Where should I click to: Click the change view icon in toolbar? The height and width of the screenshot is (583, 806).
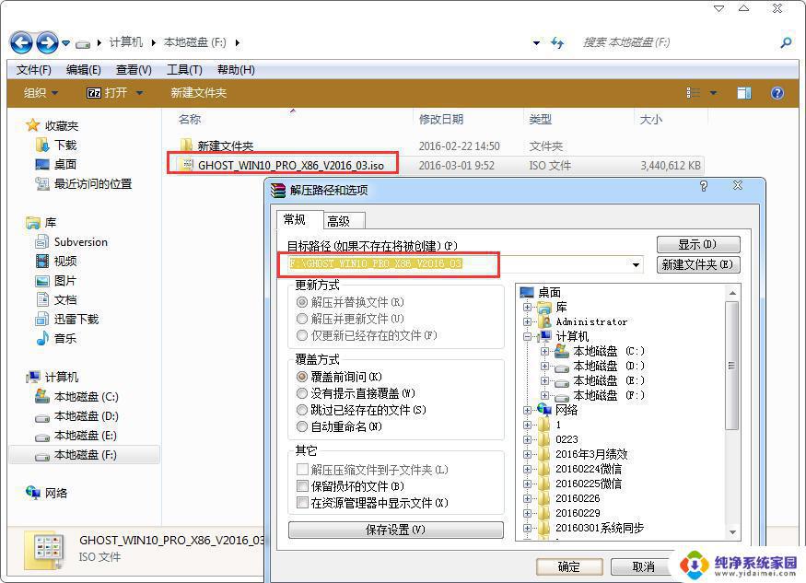pyautogui.click(x=694, y=93)
